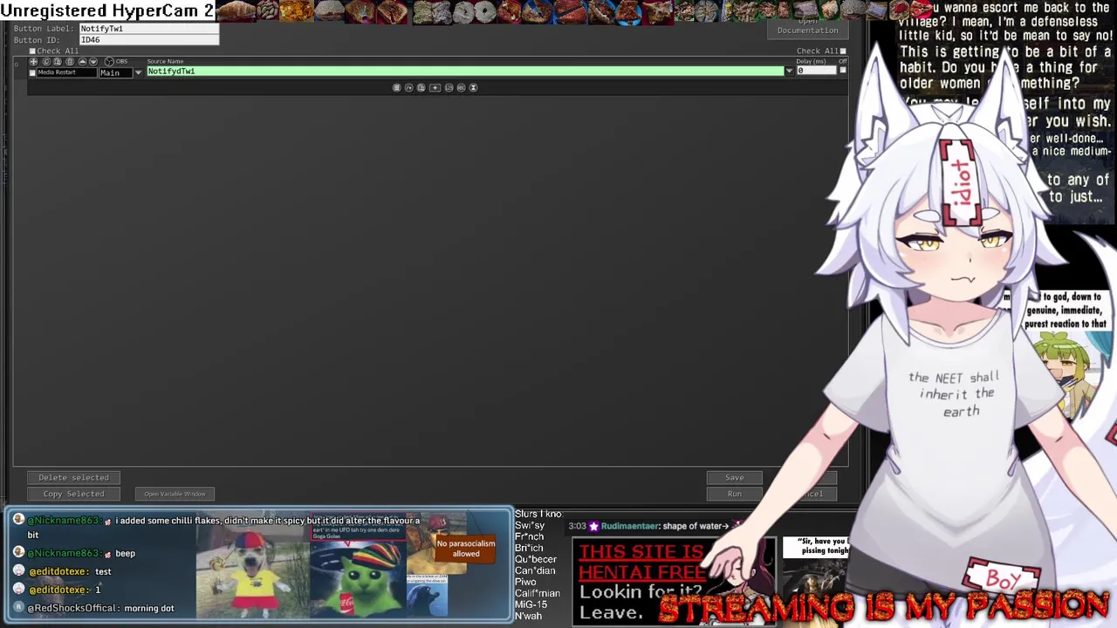Click chat message 'beep'
1117x628 pixels.
[125, 553]
